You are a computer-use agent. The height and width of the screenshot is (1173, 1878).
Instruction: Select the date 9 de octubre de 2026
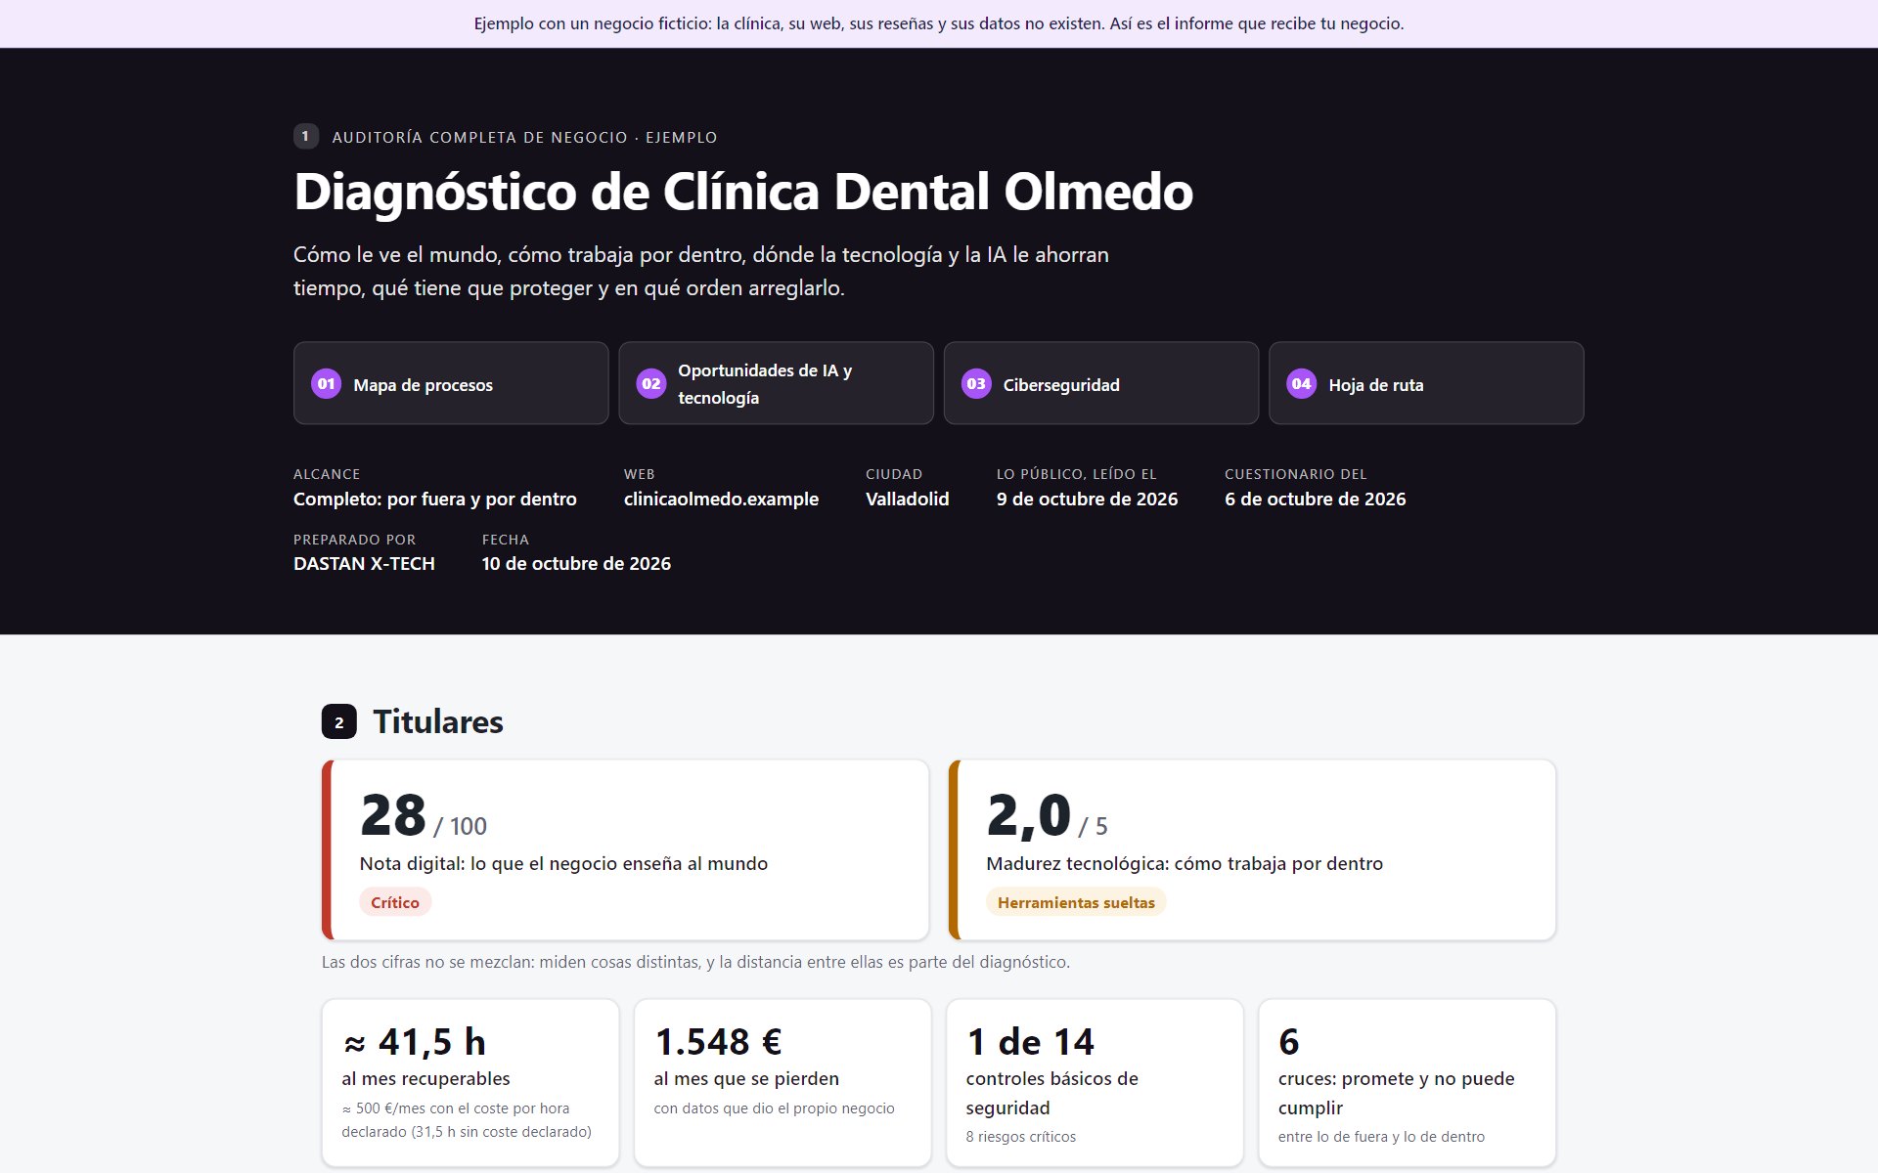pos(1087,499)
